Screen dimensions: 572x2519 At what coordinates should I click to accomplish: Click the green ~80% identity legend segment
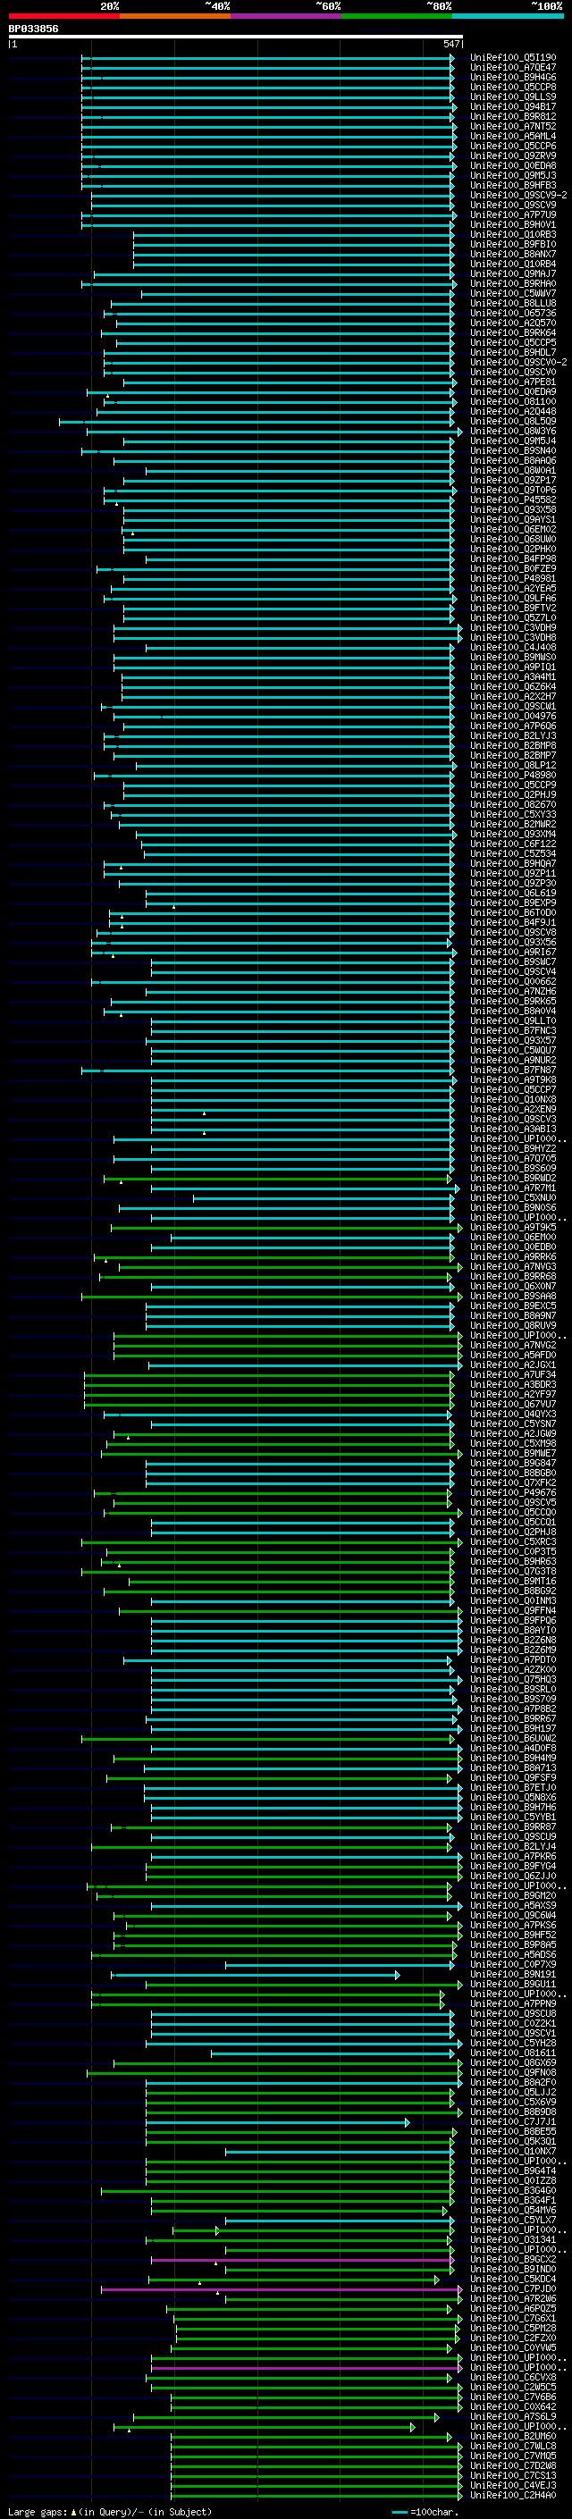point(397,16)
